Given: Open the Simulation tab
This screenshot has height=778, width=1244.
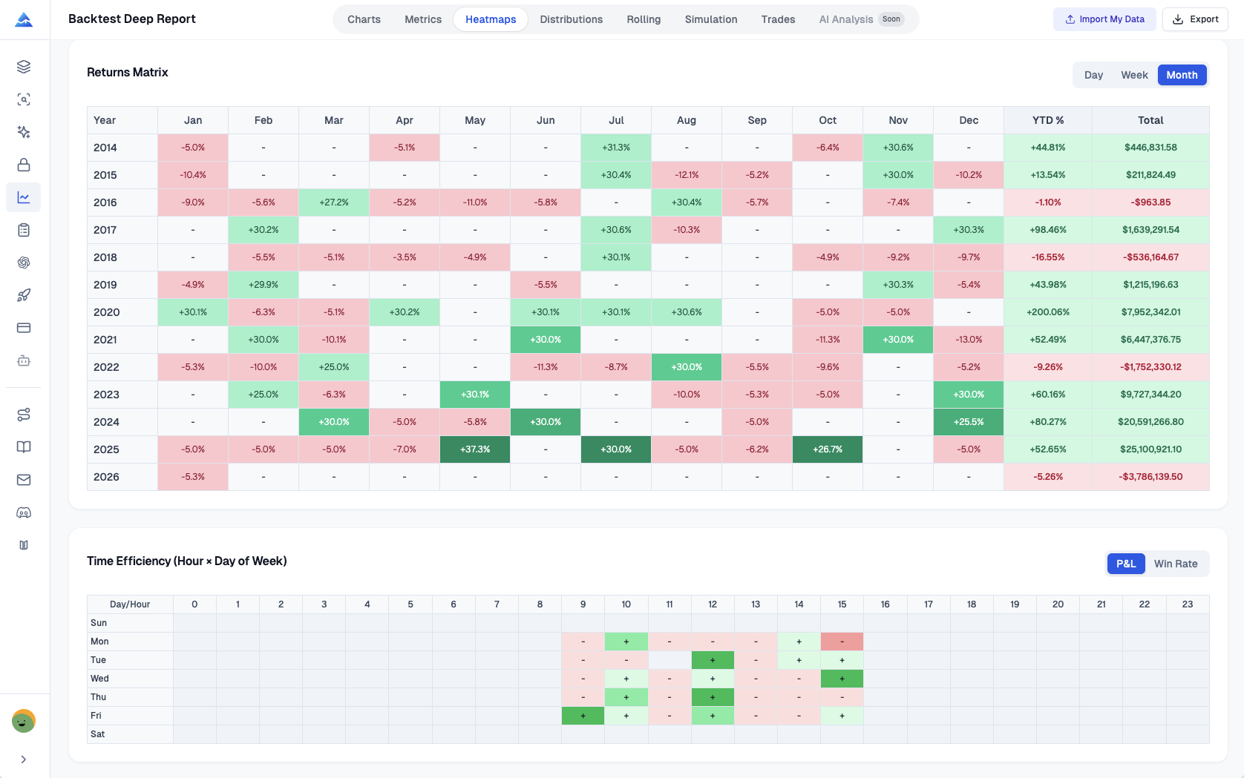Looking at the screenshot, I should click(x=710, y=19).
